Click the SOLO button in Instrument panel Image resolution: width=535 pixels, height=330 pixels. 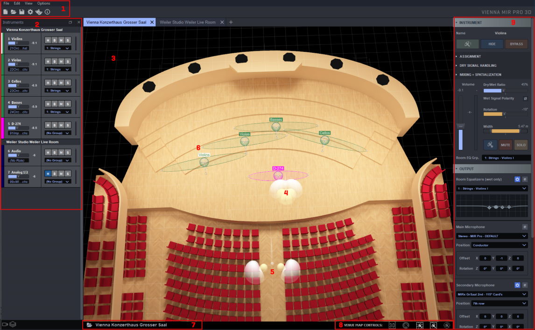click(x=521, y=145)
